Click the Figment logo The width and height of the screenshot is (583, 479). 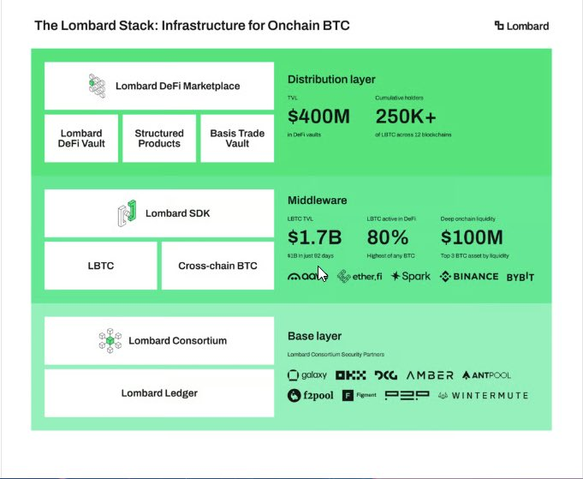[x=360, y=395]
